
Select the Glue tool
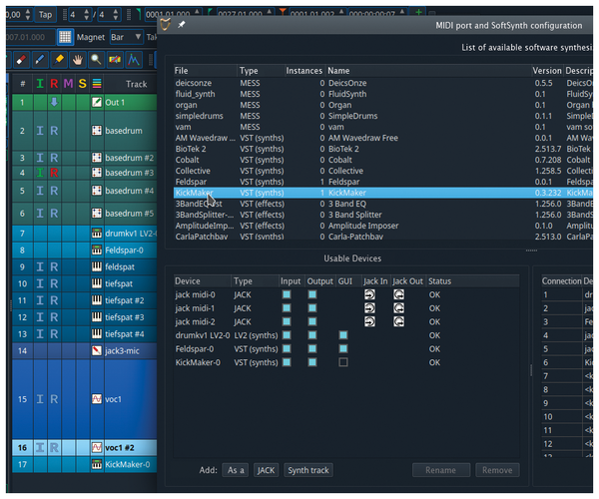tap(59, 60)
